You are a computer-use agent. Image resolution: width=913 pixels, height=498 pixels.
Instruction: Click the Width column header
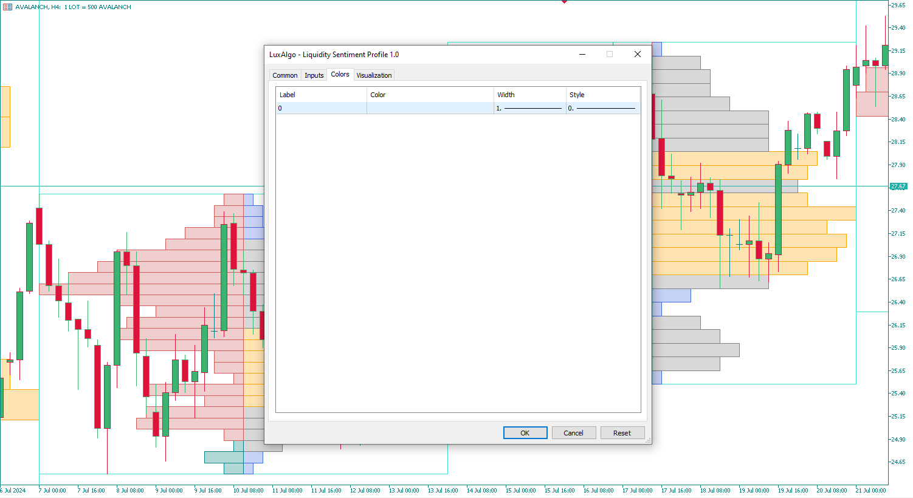coord(529,95)
